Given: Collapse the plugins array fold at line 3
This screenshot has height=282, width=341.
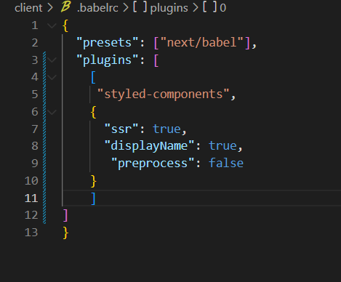Looking at the screenshot, I should tap(52, 60).
